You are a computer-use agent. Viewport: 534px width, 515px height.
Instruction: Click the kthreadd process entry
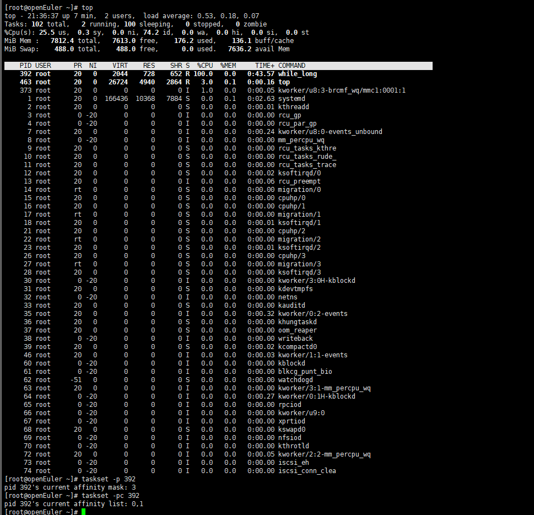[x=293, y=107]
